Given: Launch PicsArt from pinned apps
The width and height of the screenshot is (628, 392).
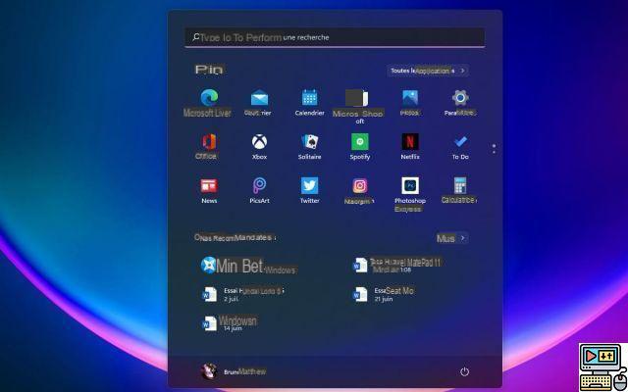Looking at the screenshot, I should tap(259, 185).
